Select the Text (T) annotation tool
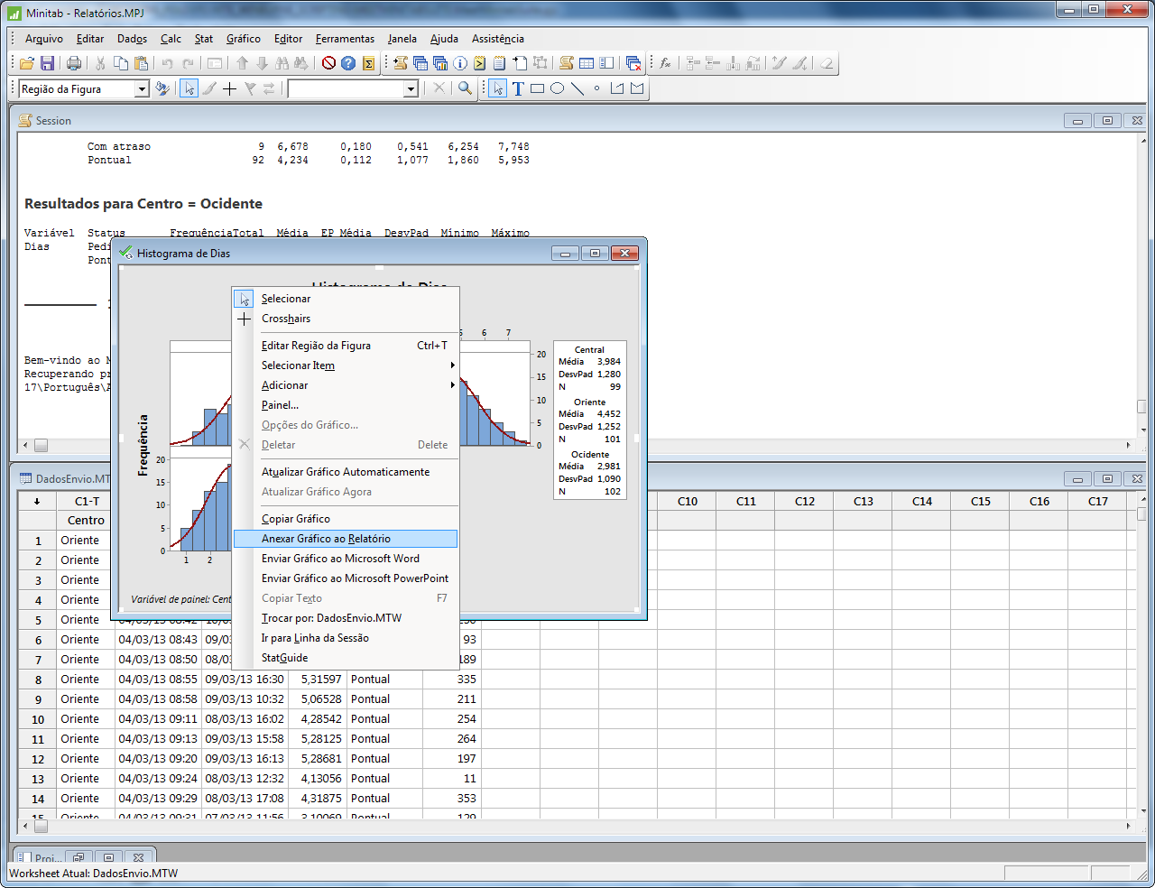1155x888 pixels. tap(518, 88)
